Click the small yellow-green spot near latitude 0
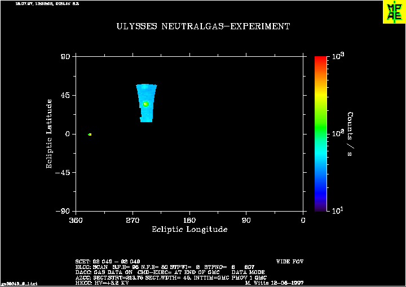The width and height of the screenshot is (406, 287). [90, 134]
